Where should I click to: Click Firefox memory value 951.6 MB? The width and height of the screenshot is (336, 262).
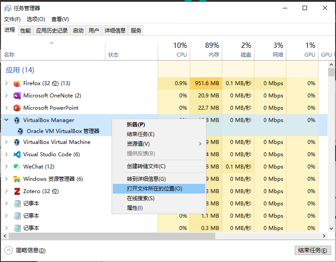207,83
